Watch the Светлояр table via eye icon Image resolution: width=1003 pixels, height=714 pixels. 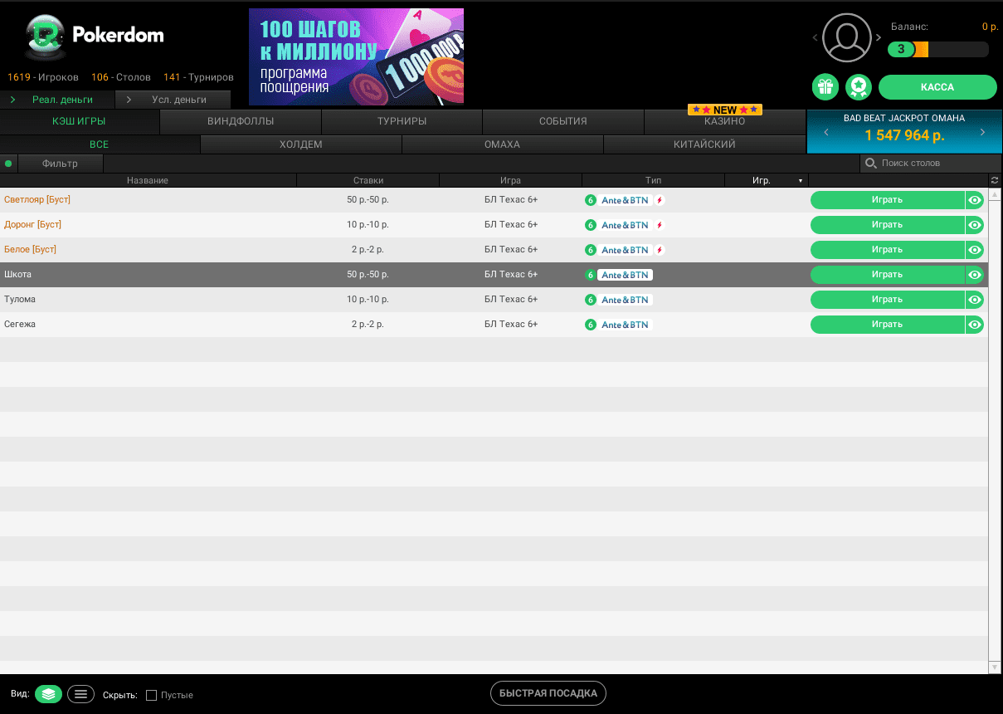[x=975, y=200]
